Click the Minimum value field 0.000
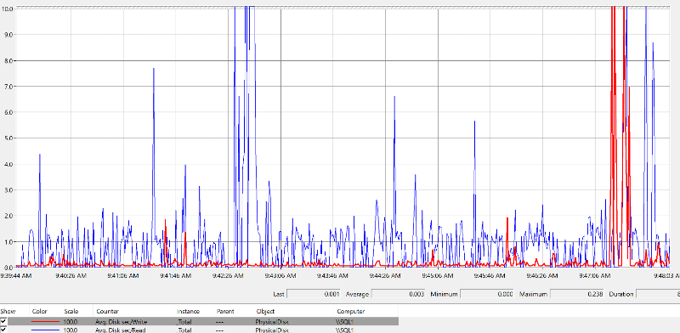Screen dimensions: 680x333 (x=487, y=294)
